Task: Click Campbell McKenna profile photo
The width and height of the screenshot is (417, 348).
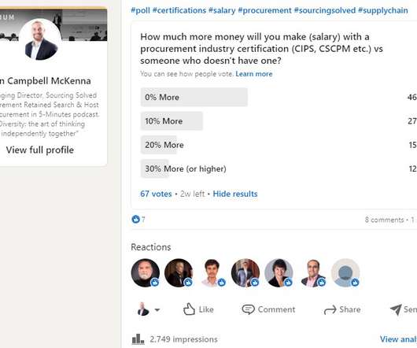Action: pos(40,39)
